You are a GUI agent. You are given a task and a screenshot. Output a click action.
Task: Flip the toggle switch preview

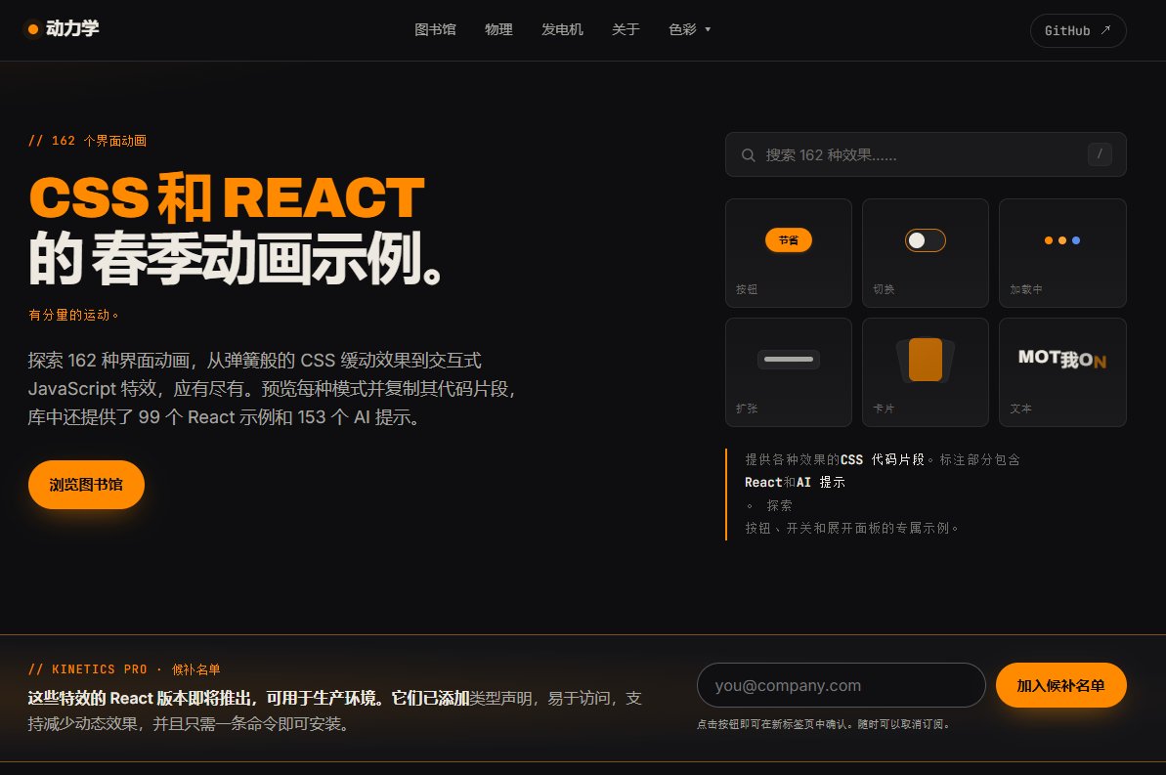click(x=925, y=240)
